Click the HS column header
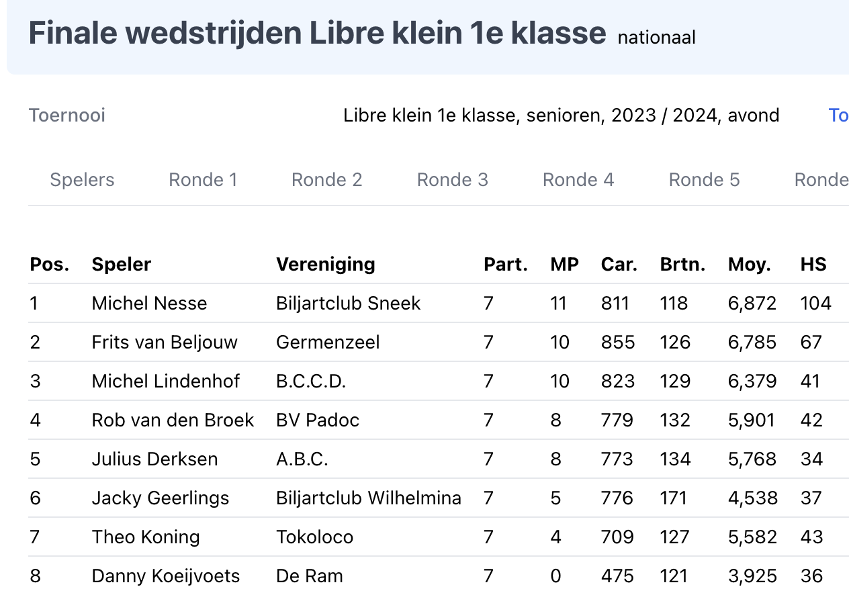This screenshot has height=593, width=849. 813,265
